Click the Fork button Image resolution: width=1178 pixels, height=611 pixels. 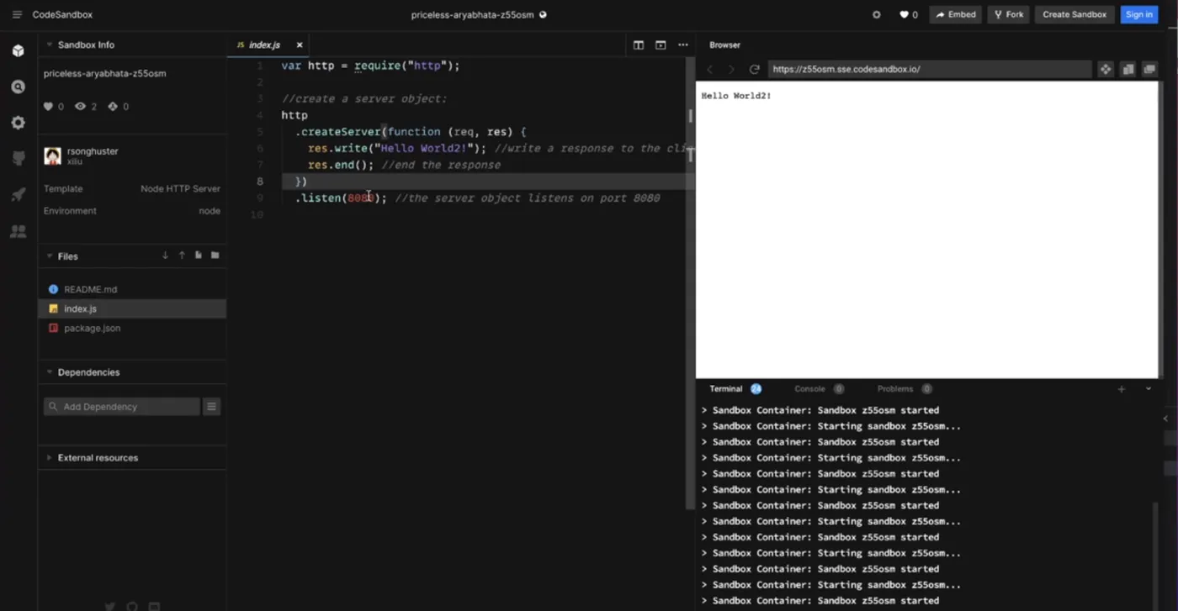coord(1007,14)
